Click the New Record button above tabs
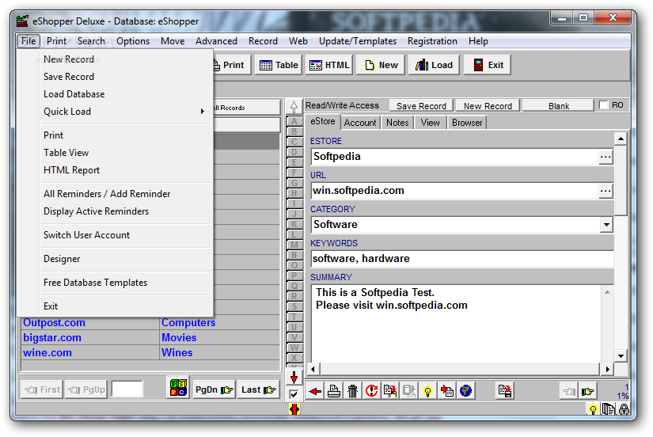Image resolution: width=653 pixels, height=437 pixels. tap(488, 106)
